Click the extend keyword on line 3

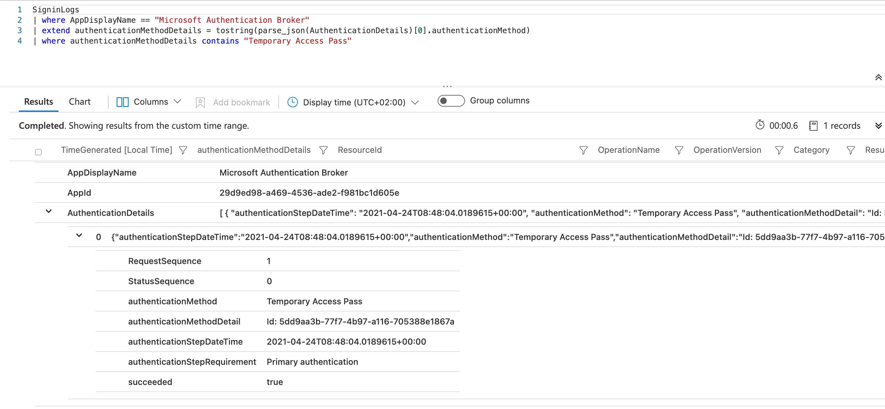pyautogui.click(x=56, y=31)
